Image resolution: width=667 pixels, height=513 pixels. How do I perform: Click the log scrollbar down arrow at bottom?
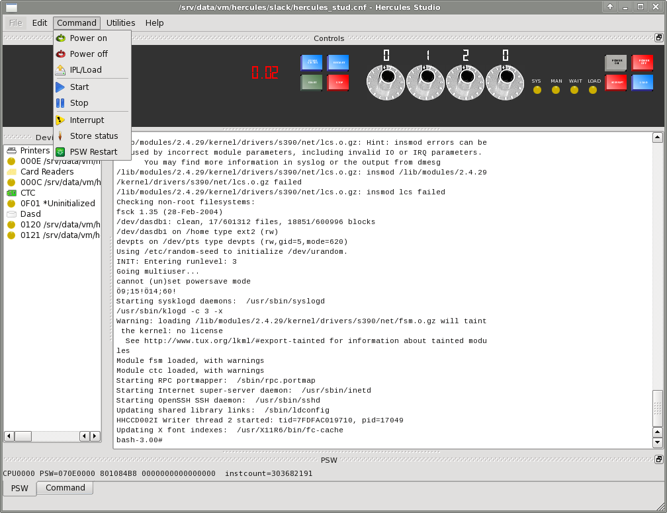tap(657, 442)
